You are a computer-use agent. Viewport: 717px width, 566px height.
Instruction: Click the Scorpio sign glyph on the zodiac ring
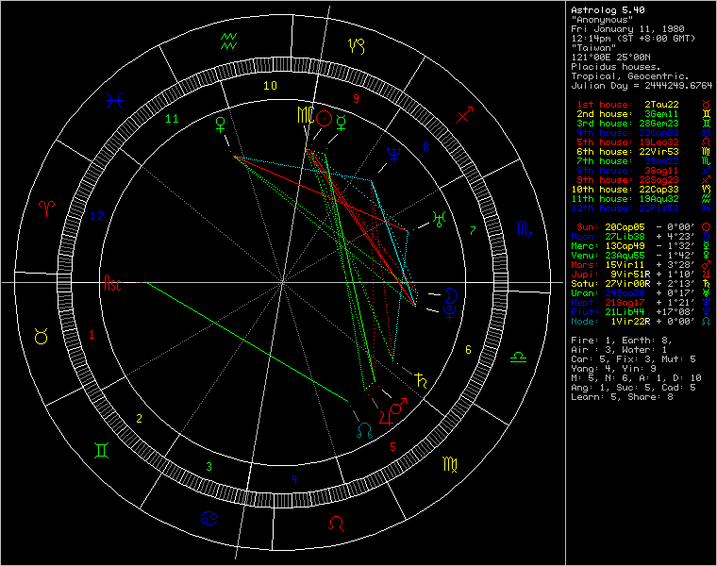[x=524, y=228]
